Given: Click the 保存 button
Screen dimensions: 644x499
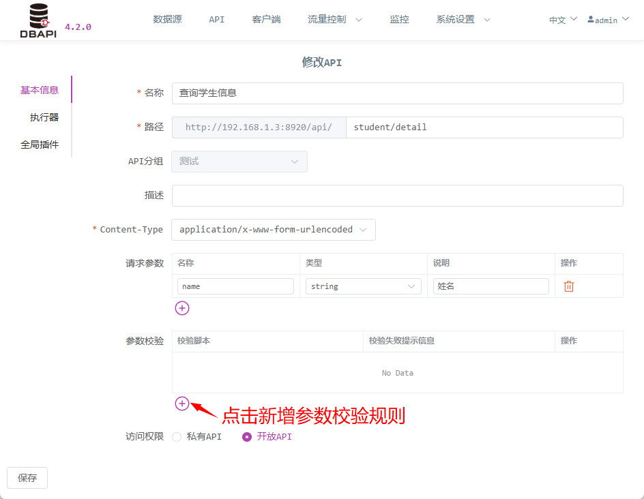Looking at the screenshot, I should tap(27, 478).
